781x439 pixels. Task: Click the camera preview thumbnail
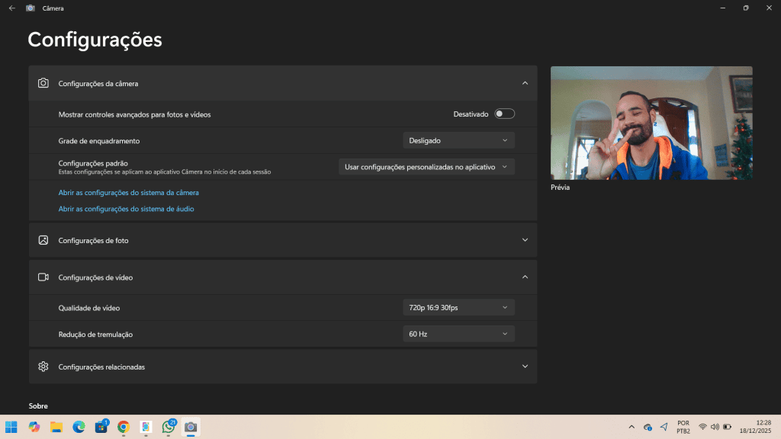pyautogui.click(x=651, y=123)
